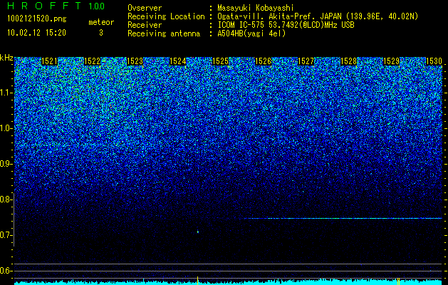Click the Ovserver field label
448x285 pixels.
pos(145,8)
